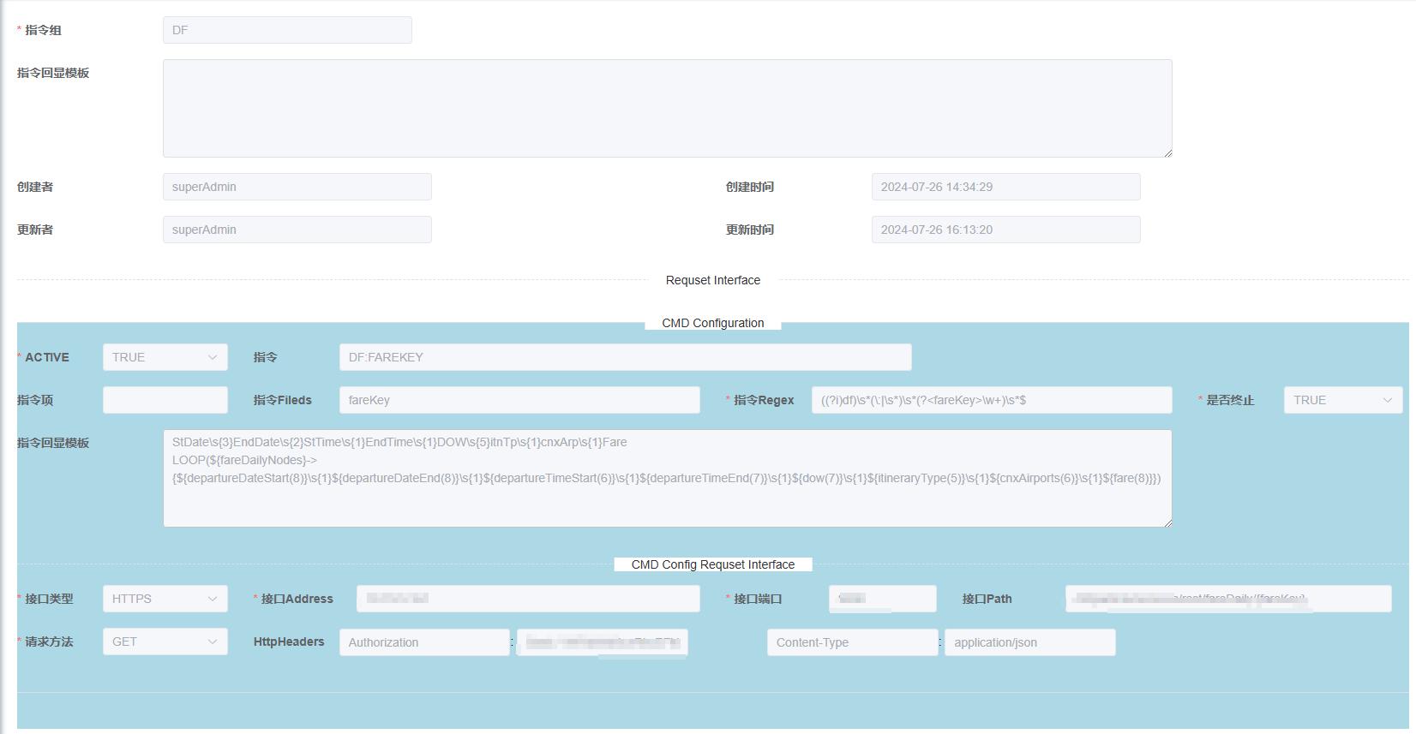Click the empty top 指令回显模板 textarea
Screen dimensions: 1416x734
[x=667, y=108]
